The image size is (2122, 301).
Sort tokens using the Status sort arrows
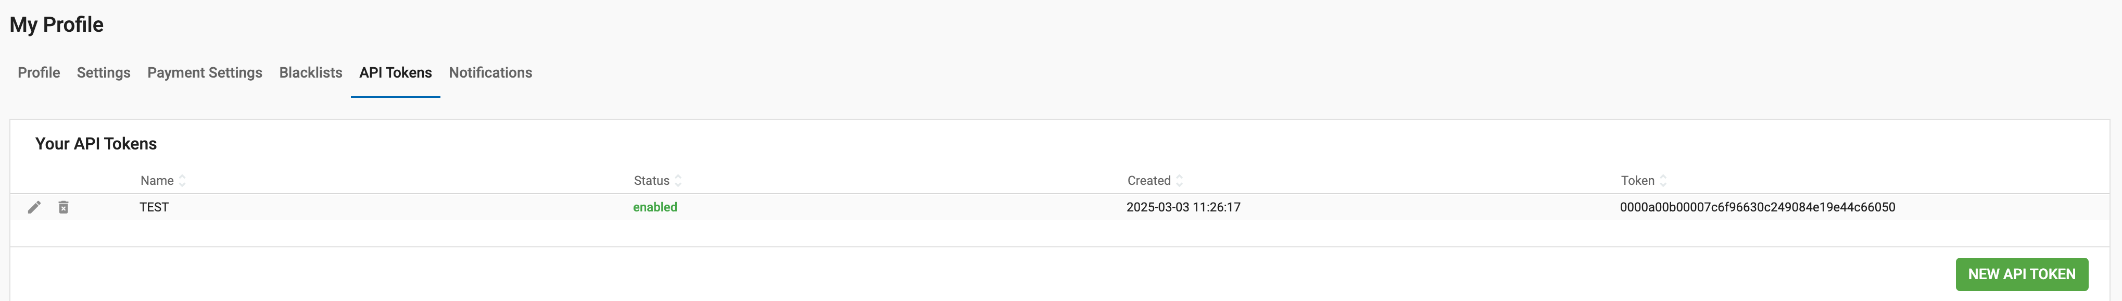tap(678, 181)
